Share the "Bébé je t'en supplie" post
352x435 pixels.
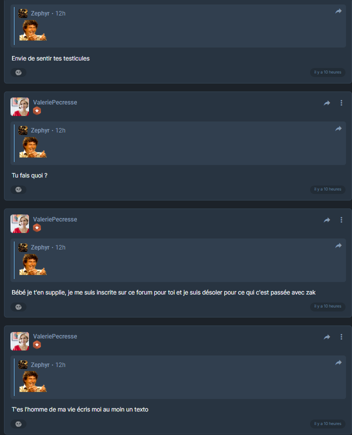pos(327,220)
